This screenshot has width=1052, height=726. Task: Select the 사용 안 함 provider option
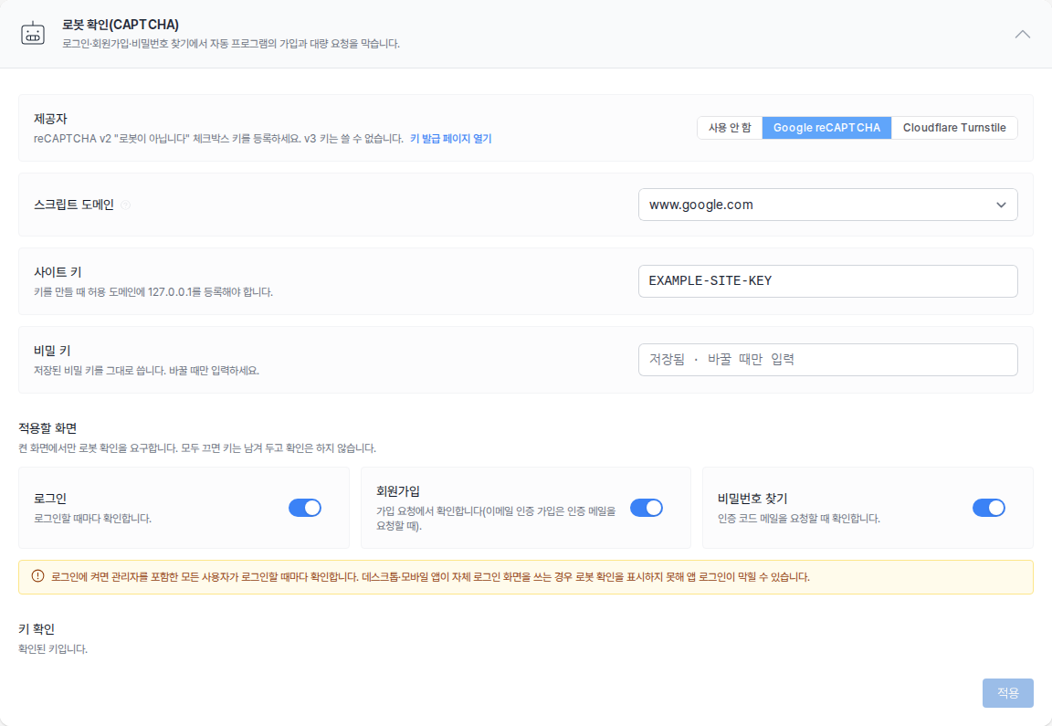point(730,128)
